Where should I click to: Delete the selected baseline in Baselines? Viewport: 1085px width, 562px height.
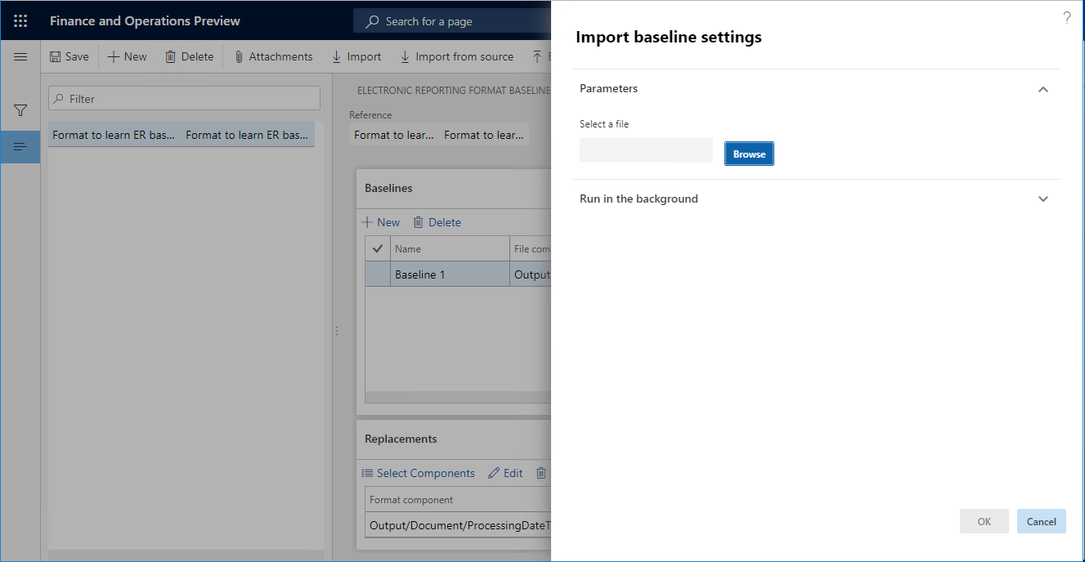437,222
